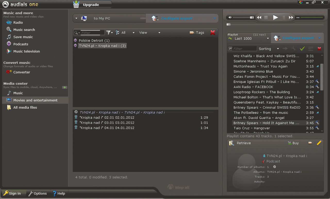Viewport: 330px width, 199px height.
Task: Open the View dropdown
Action: [x=150, y=32]
